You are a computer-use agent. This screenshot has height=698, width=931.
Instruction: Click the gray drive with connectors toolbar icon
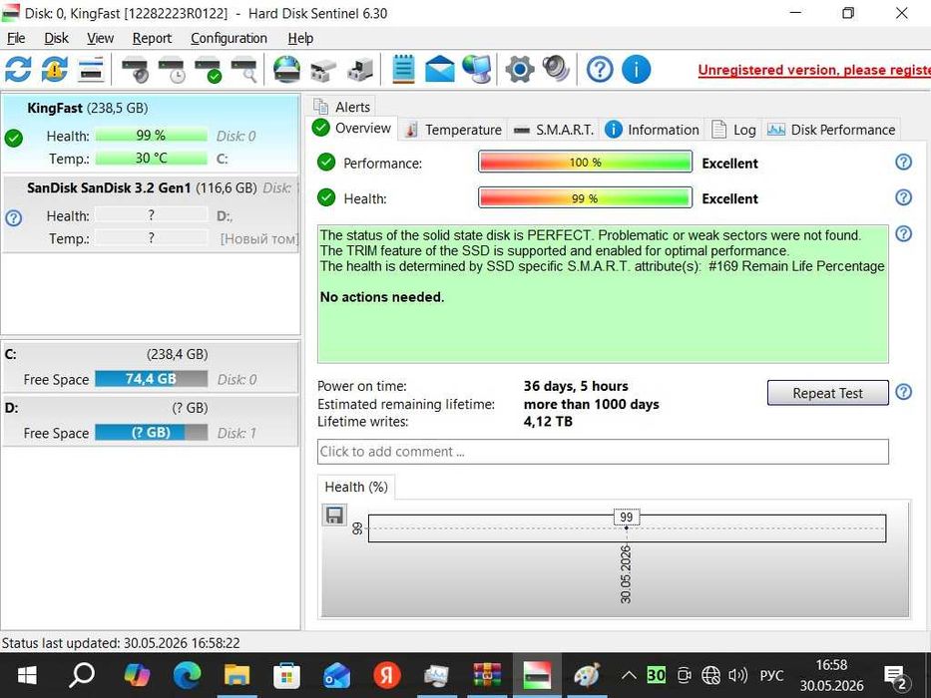pos(323,71)
